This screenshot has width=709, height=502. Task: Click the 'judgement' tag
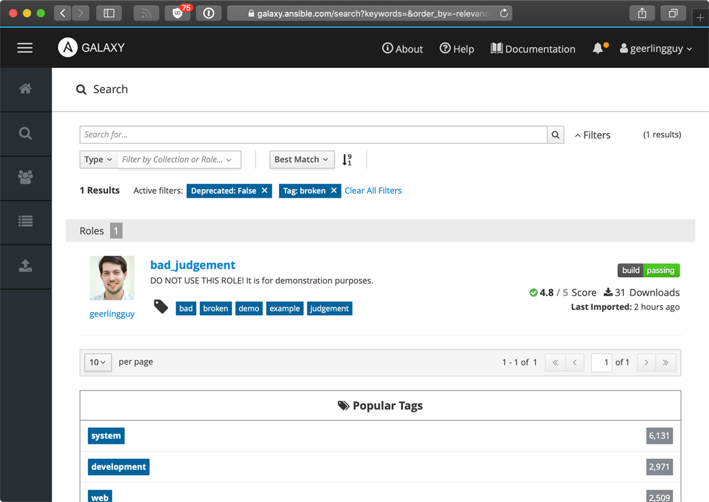coord(330,308)
